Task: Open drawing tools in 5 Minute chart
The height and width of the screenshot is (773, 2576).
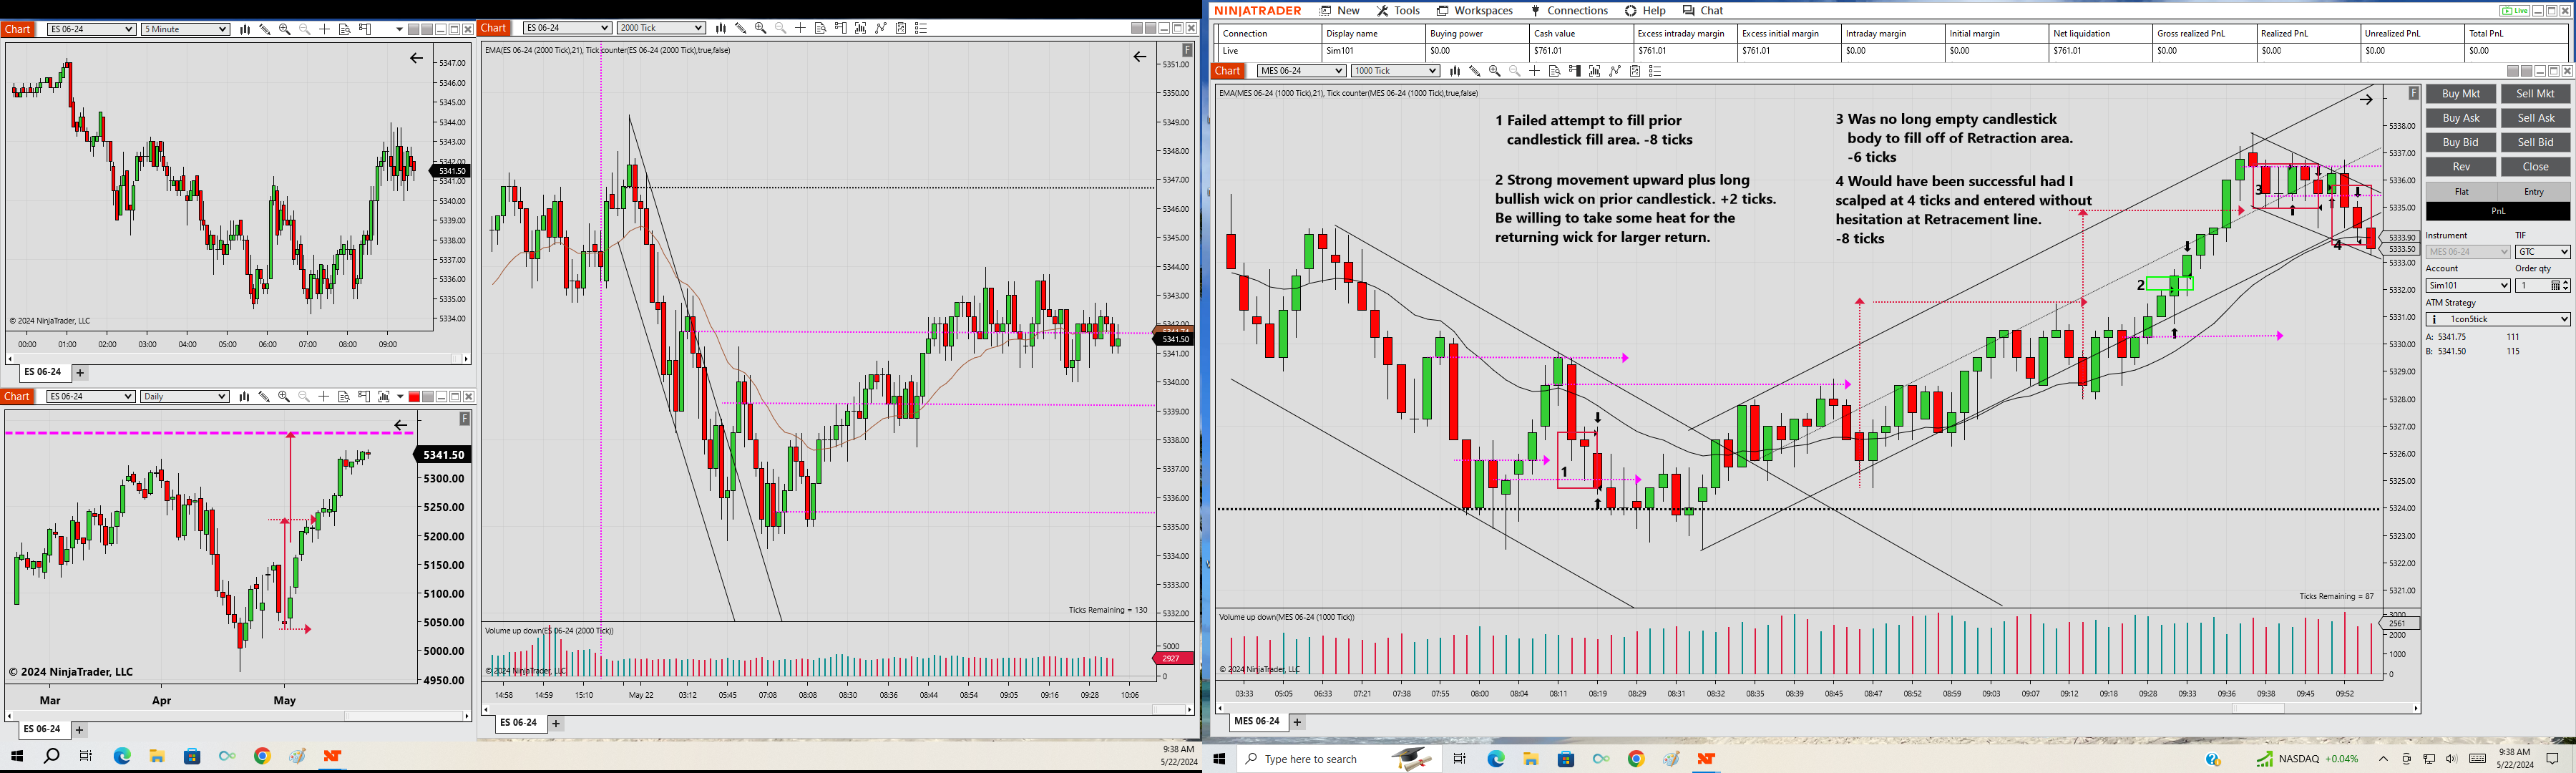Action: [x=264, y=29]
